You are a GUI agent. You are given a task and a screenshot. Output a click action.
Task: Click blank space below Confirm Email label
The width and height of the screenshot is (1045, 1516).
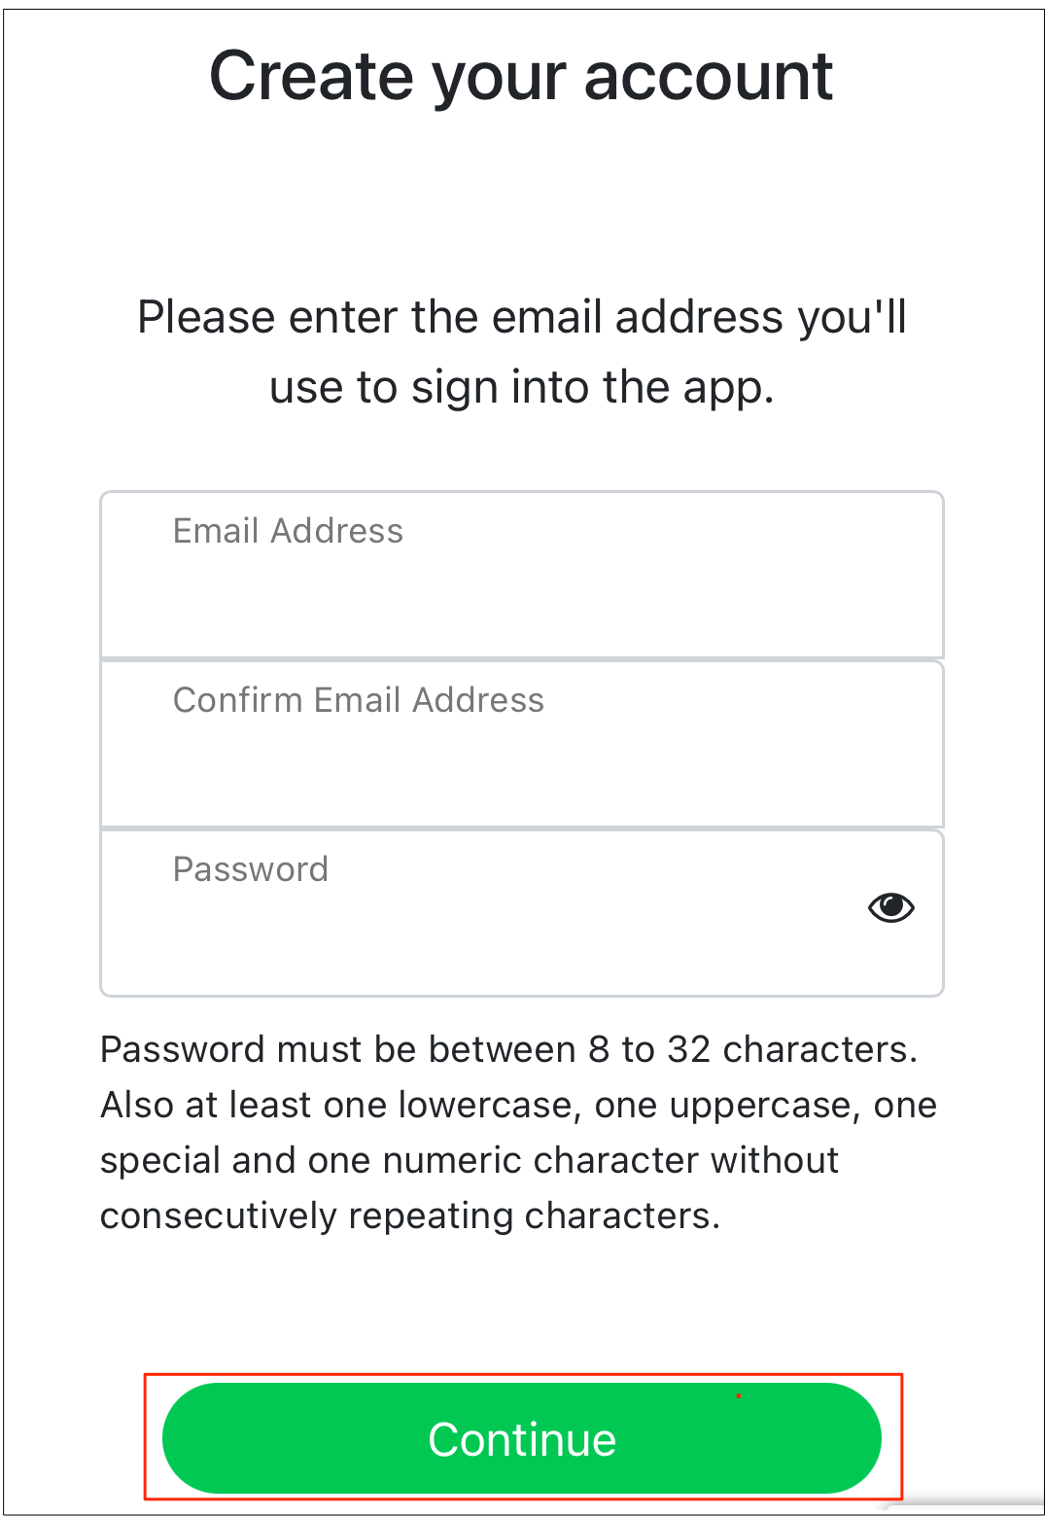click(522, 777)
